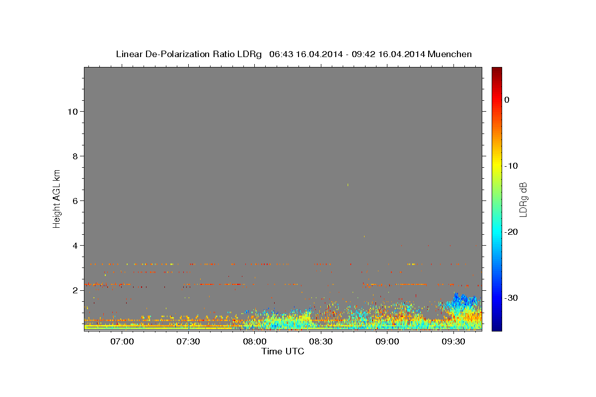The image size is (596, 397).
Task: Click the colorbar value -10
Action: [512, 166]
